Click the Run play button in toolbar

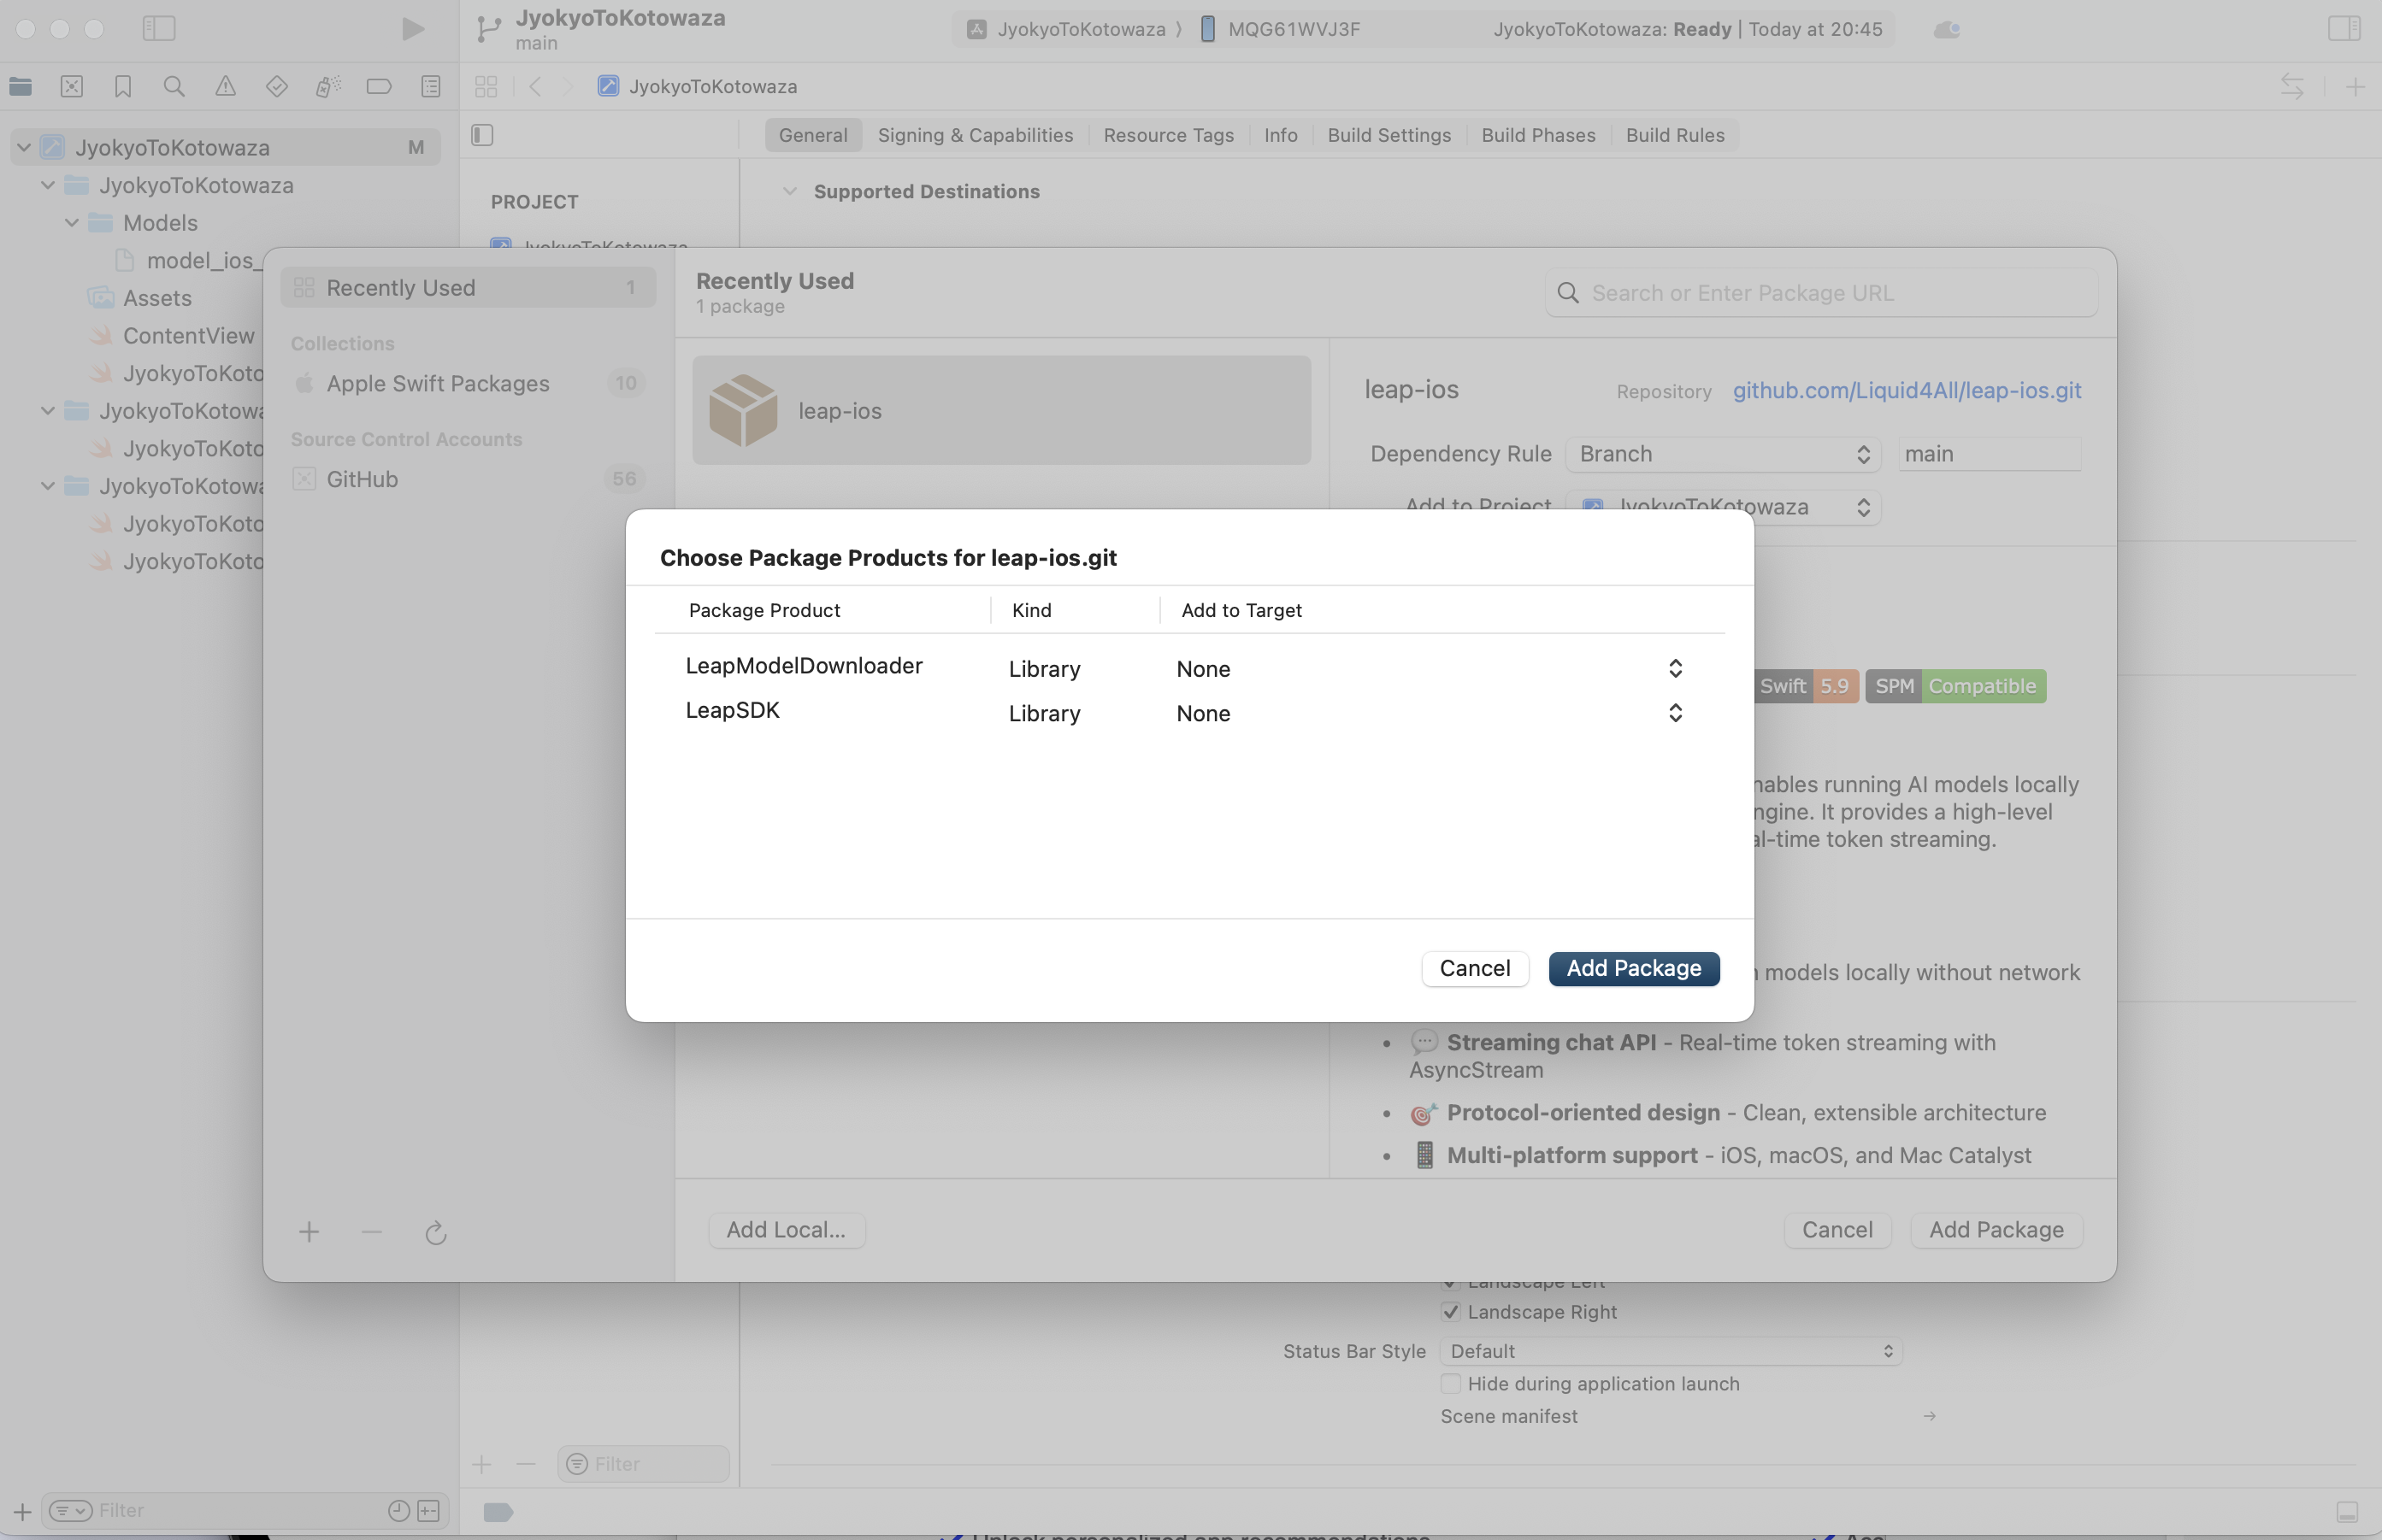click(412, 29)
